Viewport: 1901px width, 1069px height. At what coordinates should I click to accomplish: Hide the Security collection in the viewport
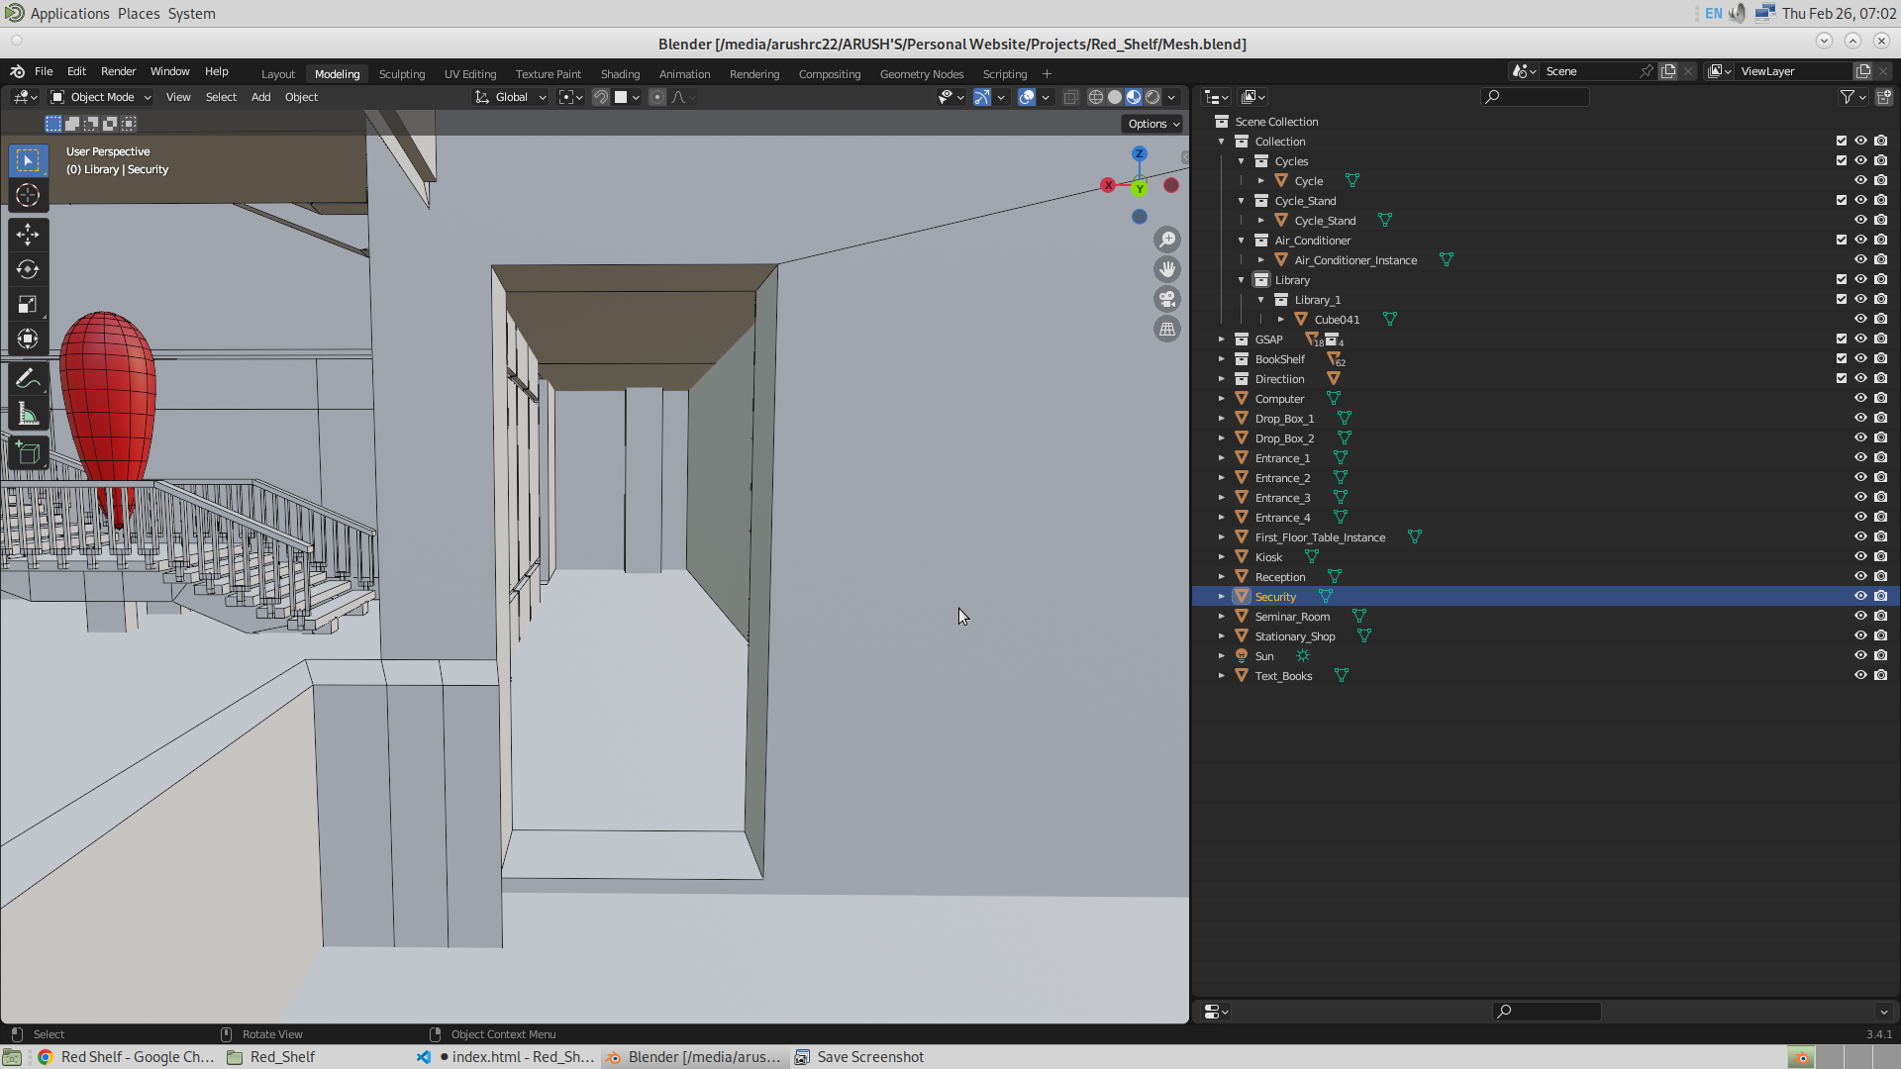[x=1860, y=596]
